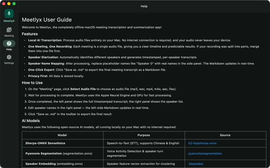Open the k2-fsa/sherpa-onnx source link
Image resolution: width=270 pixels, height=168 pixels.
(x=202, y=143)
